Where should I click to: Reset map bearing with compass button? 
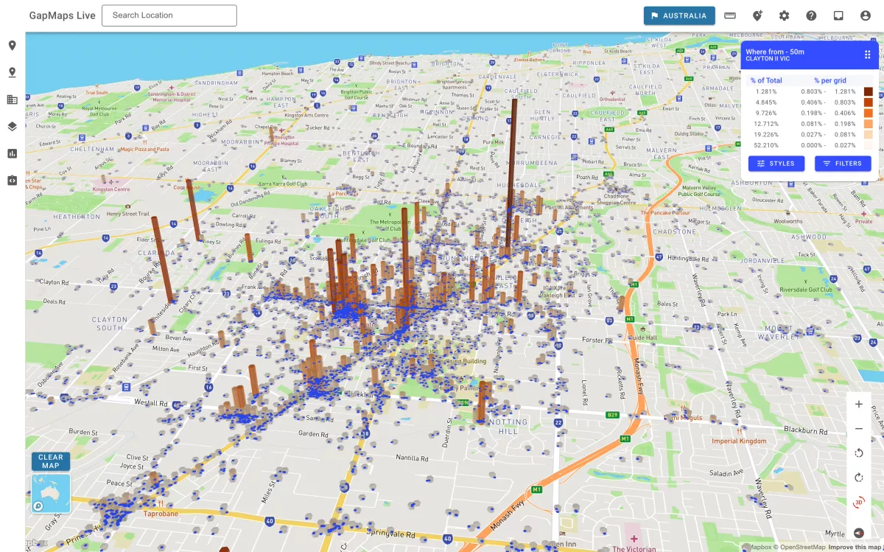tap(859, 532)
